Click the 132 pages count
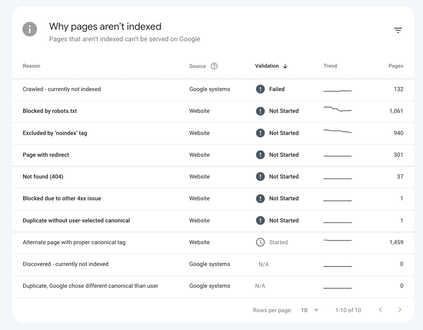423x330 pixels. 399,89
